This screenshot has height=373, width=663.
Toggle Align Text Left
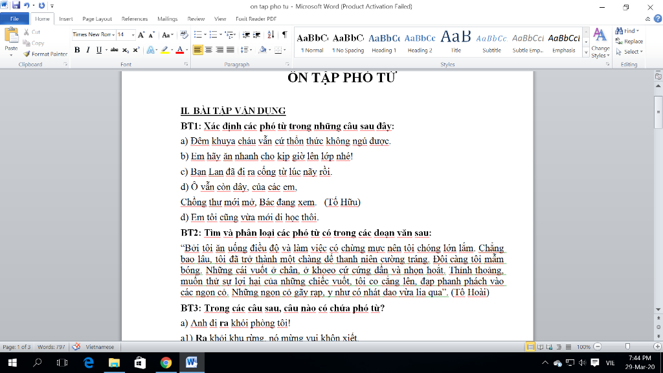coord(197,50)
